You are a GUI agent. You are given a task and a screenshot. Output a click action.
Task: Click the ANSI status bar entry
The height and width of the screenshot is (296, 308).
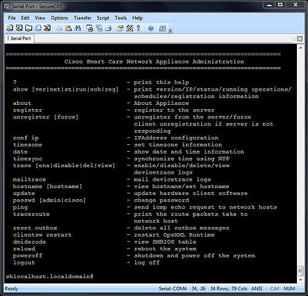click(257, 289)
